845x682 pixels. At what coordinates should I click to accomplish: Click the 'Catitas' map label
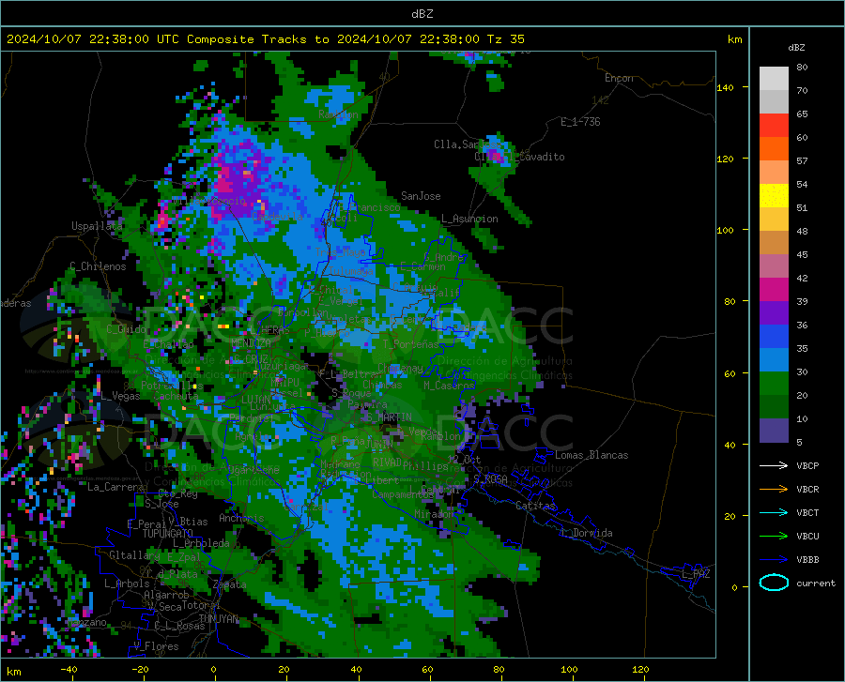pos(535,506)
